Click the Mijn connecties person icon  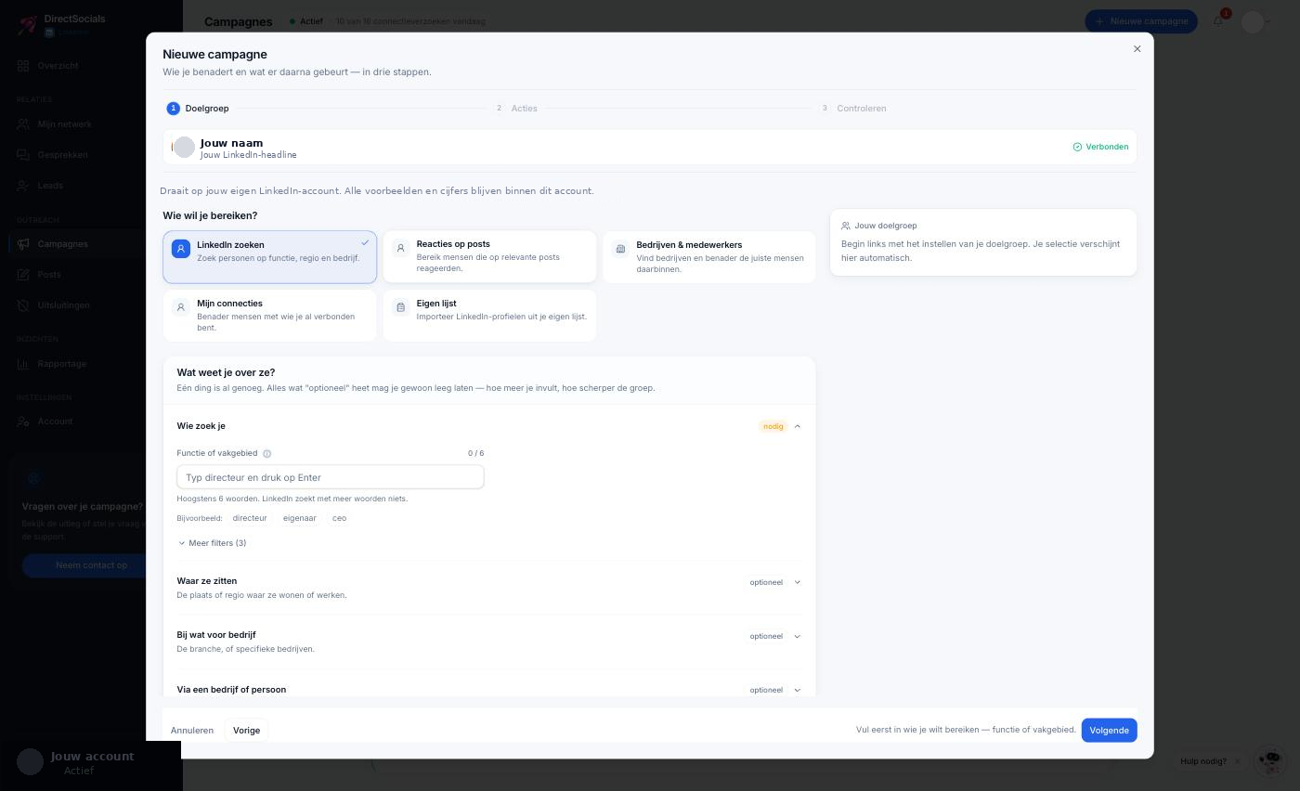click(x=181, y=307)
